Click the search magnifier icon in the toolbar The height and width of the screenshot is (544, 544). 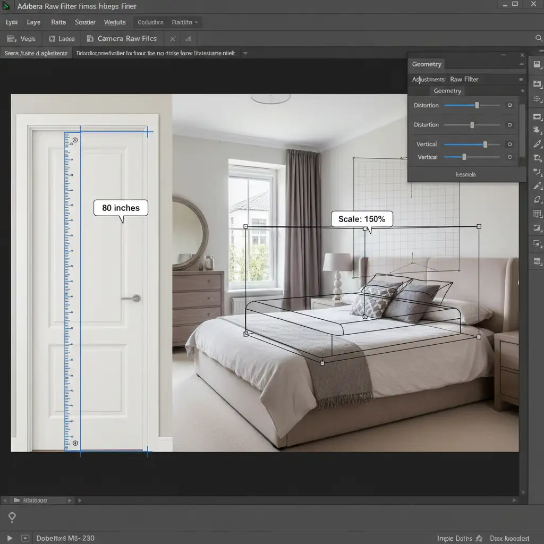(538, 38)
